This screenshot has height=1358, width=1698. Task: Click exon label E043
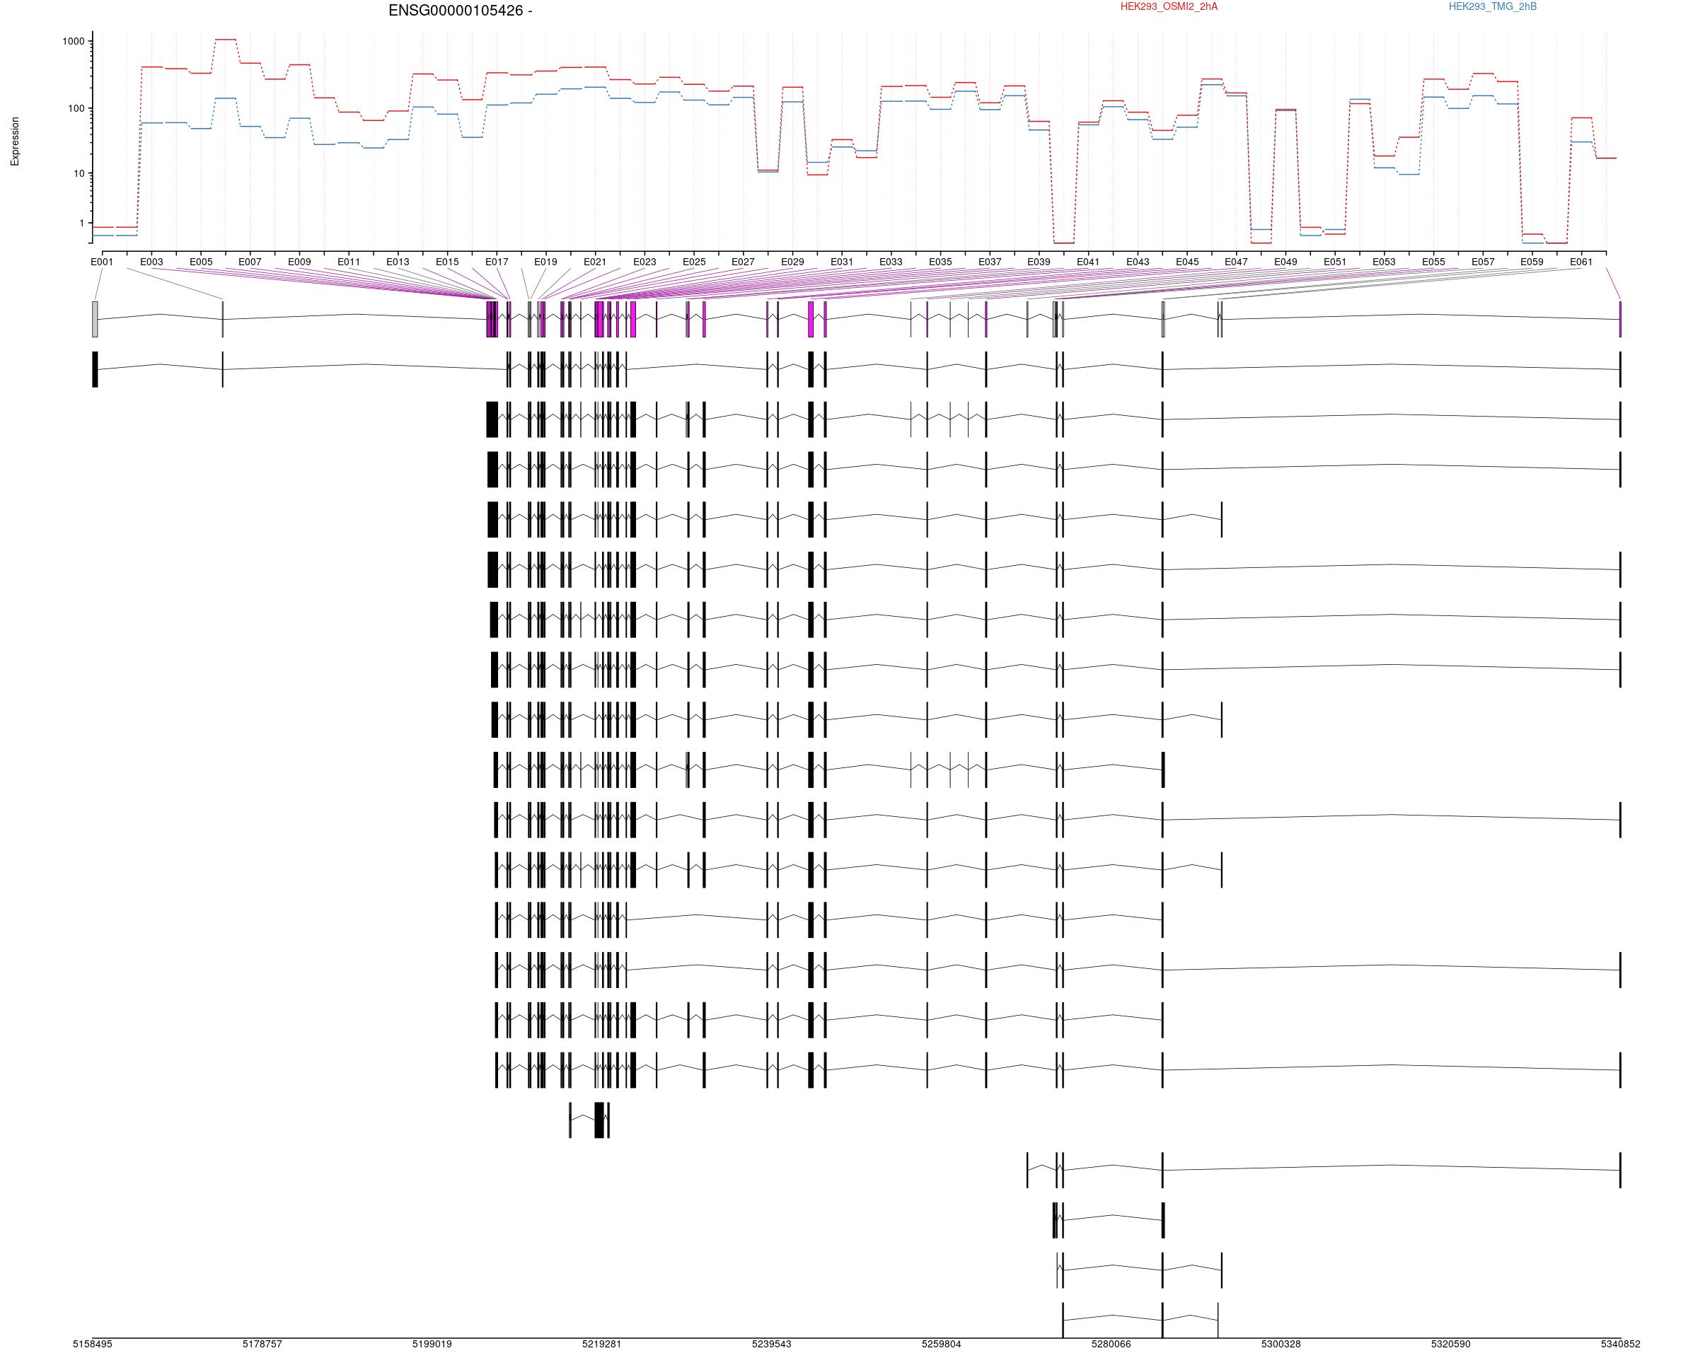click(x=1138, y=262)
